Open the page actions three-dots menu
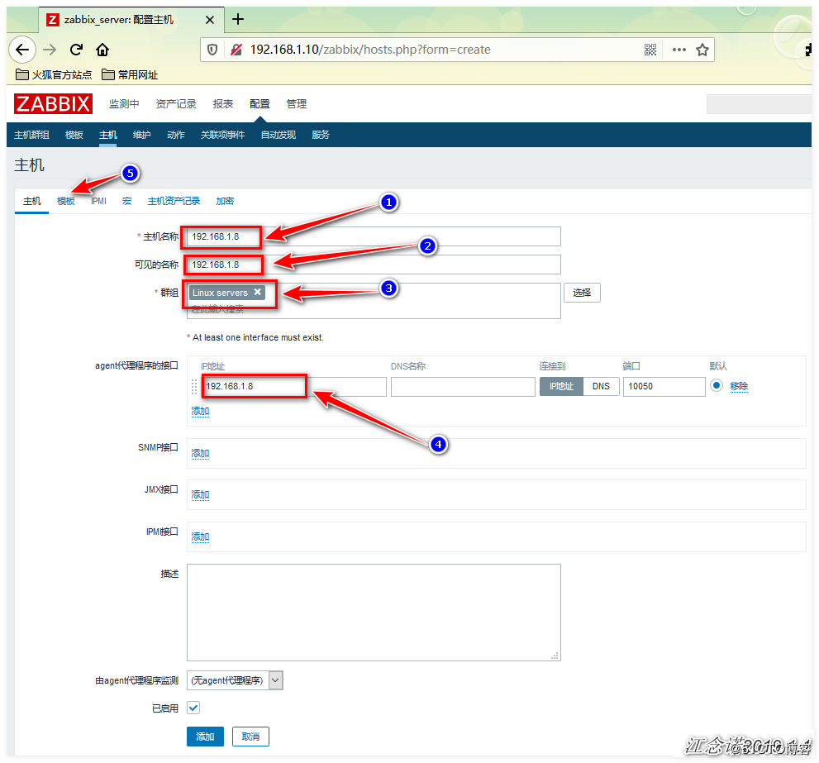Viewport: 819px width, 763px height. click(x=679, y=50)
